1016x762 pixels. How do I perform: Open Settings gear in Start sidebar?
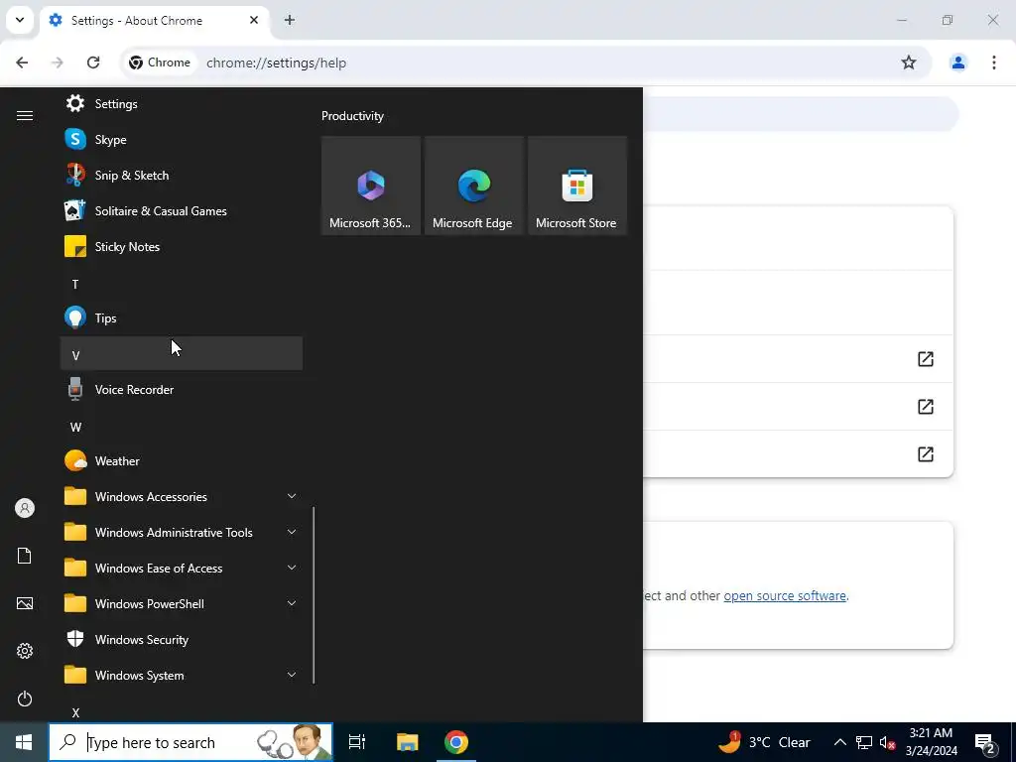[x=25, y=651]
